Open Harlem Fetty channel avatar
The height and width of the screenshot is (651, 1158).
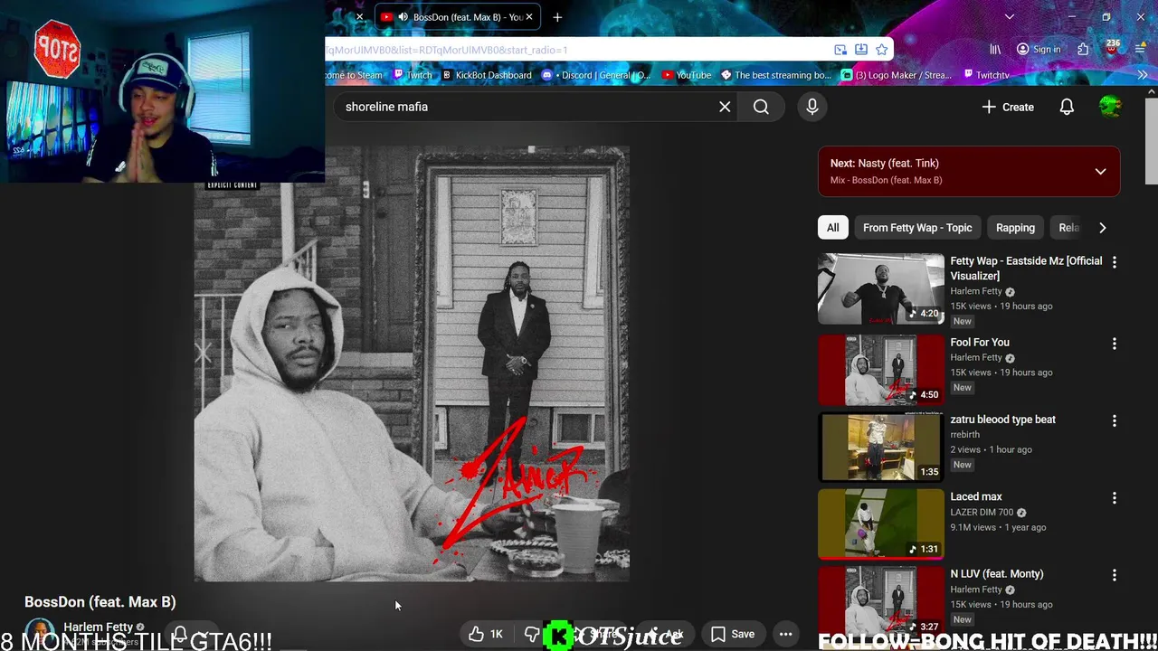click(x=39, y=633)
